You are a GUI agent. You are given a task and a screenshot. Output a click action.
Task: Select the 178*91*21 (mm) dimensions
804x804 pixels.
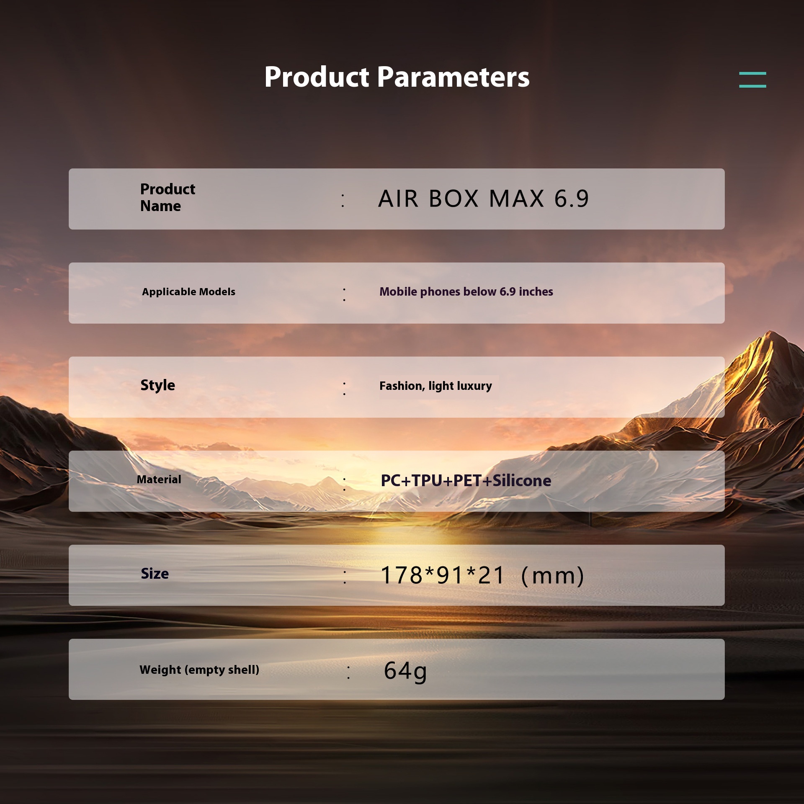point(482,575)
